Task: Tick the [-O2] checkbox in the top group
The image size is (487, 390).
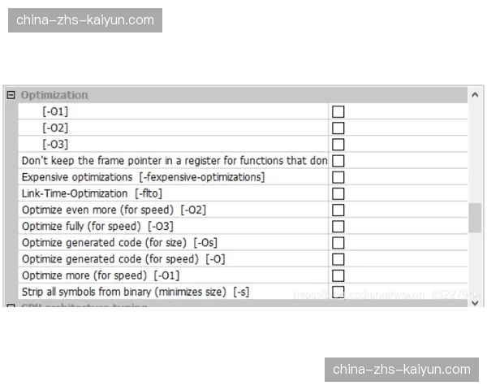Action: [x=338, y=128]
